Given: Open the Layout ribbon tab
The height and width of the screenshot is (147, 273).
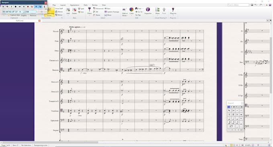Looking at the screenshot, I should point(63,5).
